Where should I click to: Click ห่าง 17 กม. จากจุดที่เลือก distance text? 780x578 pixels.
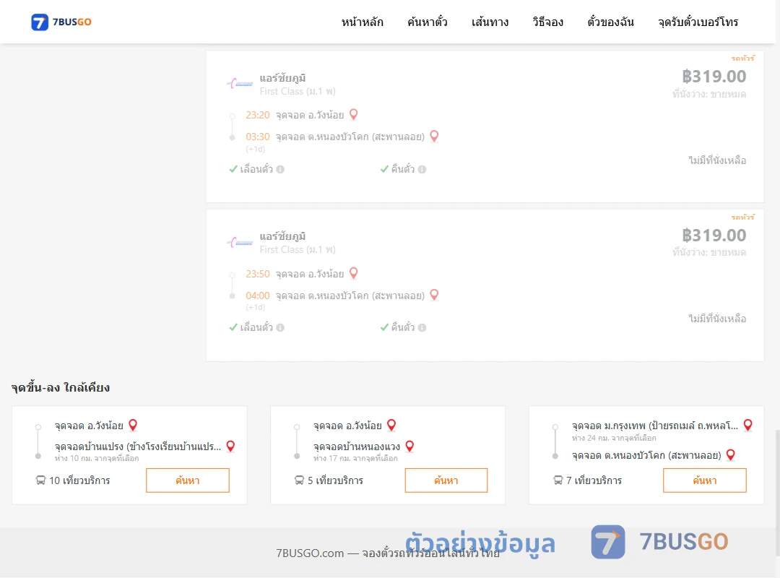(355, 458)
